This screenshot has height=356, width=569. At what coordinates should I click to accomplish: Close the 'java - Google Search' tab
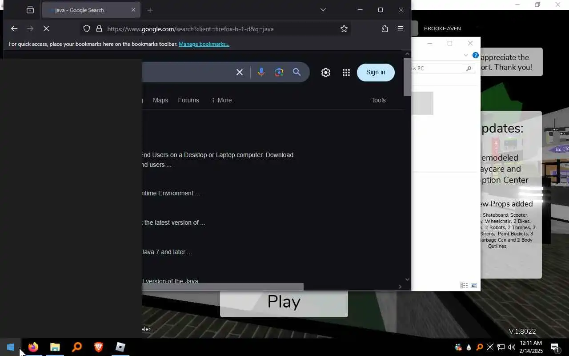click(133, 10)
